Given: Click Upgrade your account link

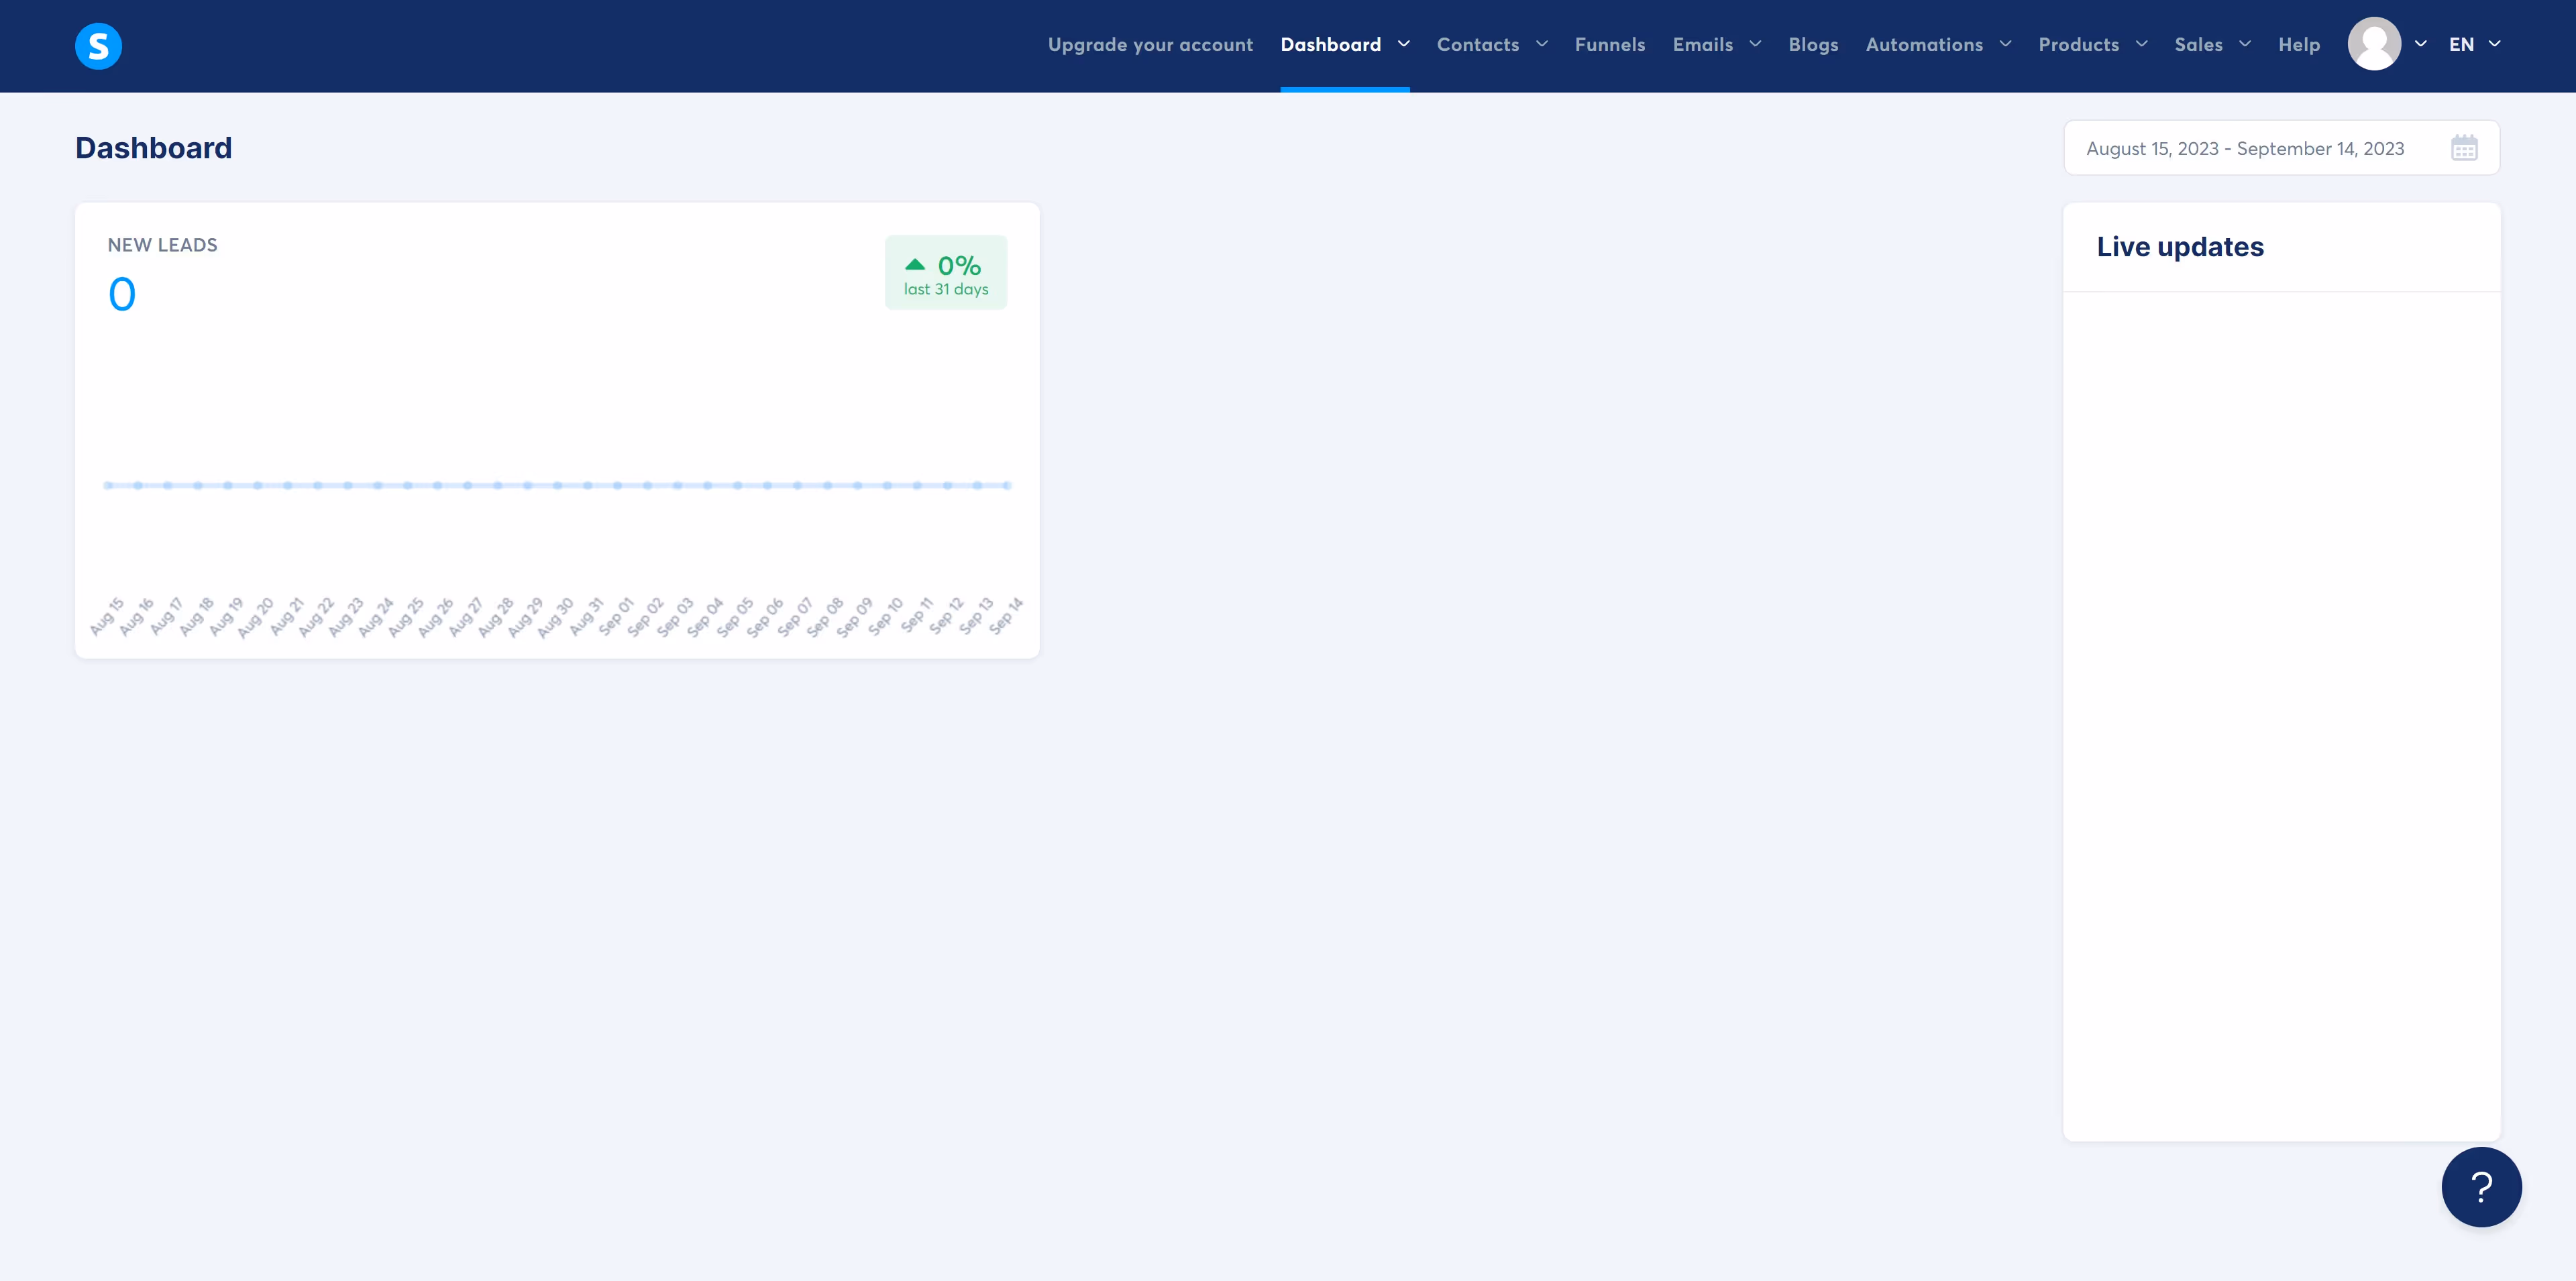Looking at the screenshot, I should [x=1149, y=44].
